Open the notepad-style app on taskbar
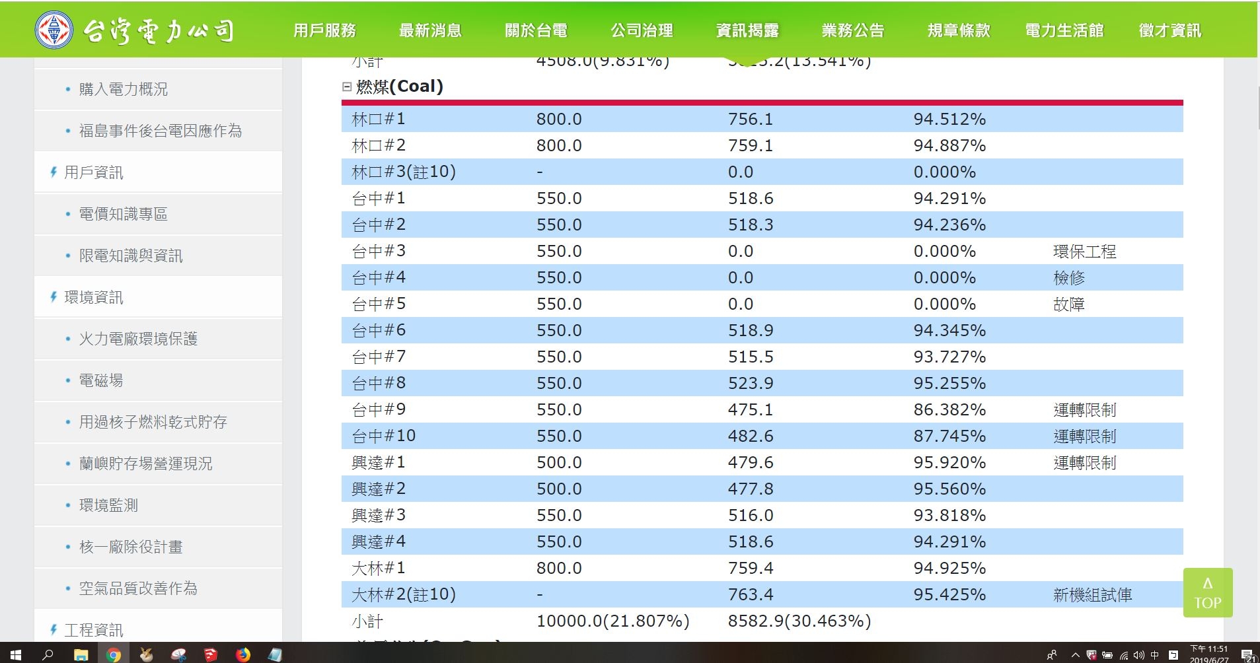The width and height of the screenshot is (1260, 663). point(276,654)
